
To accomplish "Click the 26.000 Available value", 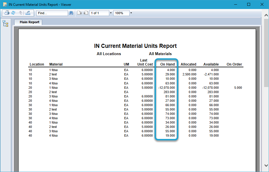I will click(214, 127).
